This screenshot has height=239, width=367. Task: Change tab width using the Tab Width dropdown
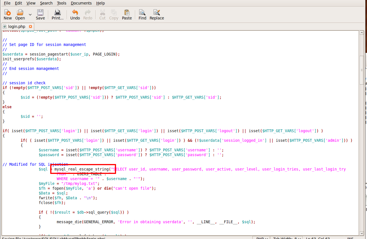(286, 238)
